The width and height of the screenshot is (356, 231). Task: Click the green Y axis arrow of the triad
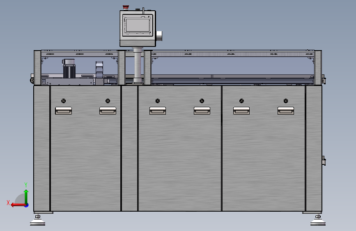point(26,196)
